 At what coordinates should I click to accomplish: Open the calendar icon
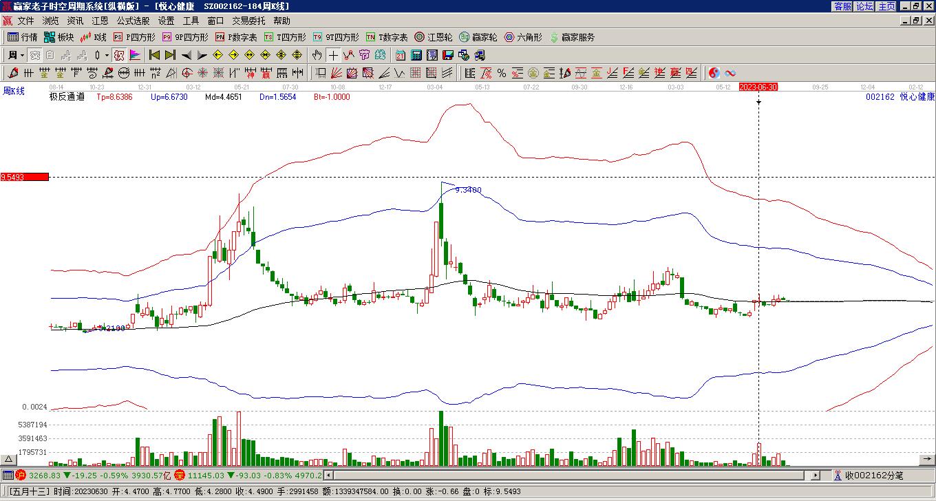point(401,55)
